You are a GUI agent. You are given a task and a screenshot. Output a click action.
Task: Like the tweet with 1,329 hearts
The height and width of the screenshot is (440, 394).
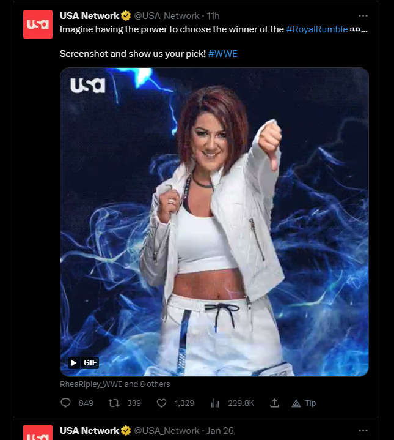(x=161, y=403)
